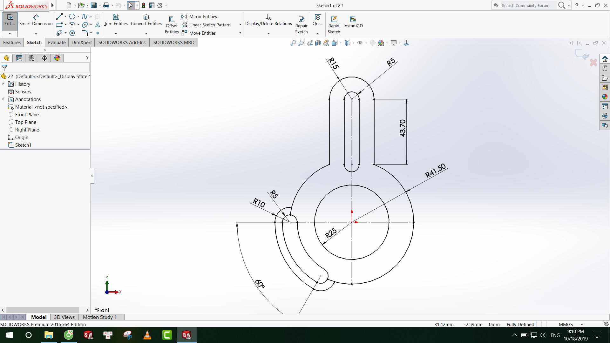Viewport: 610px width, 343px height.
Task: Open the PropertyManager tab
Action: point(19,58)
